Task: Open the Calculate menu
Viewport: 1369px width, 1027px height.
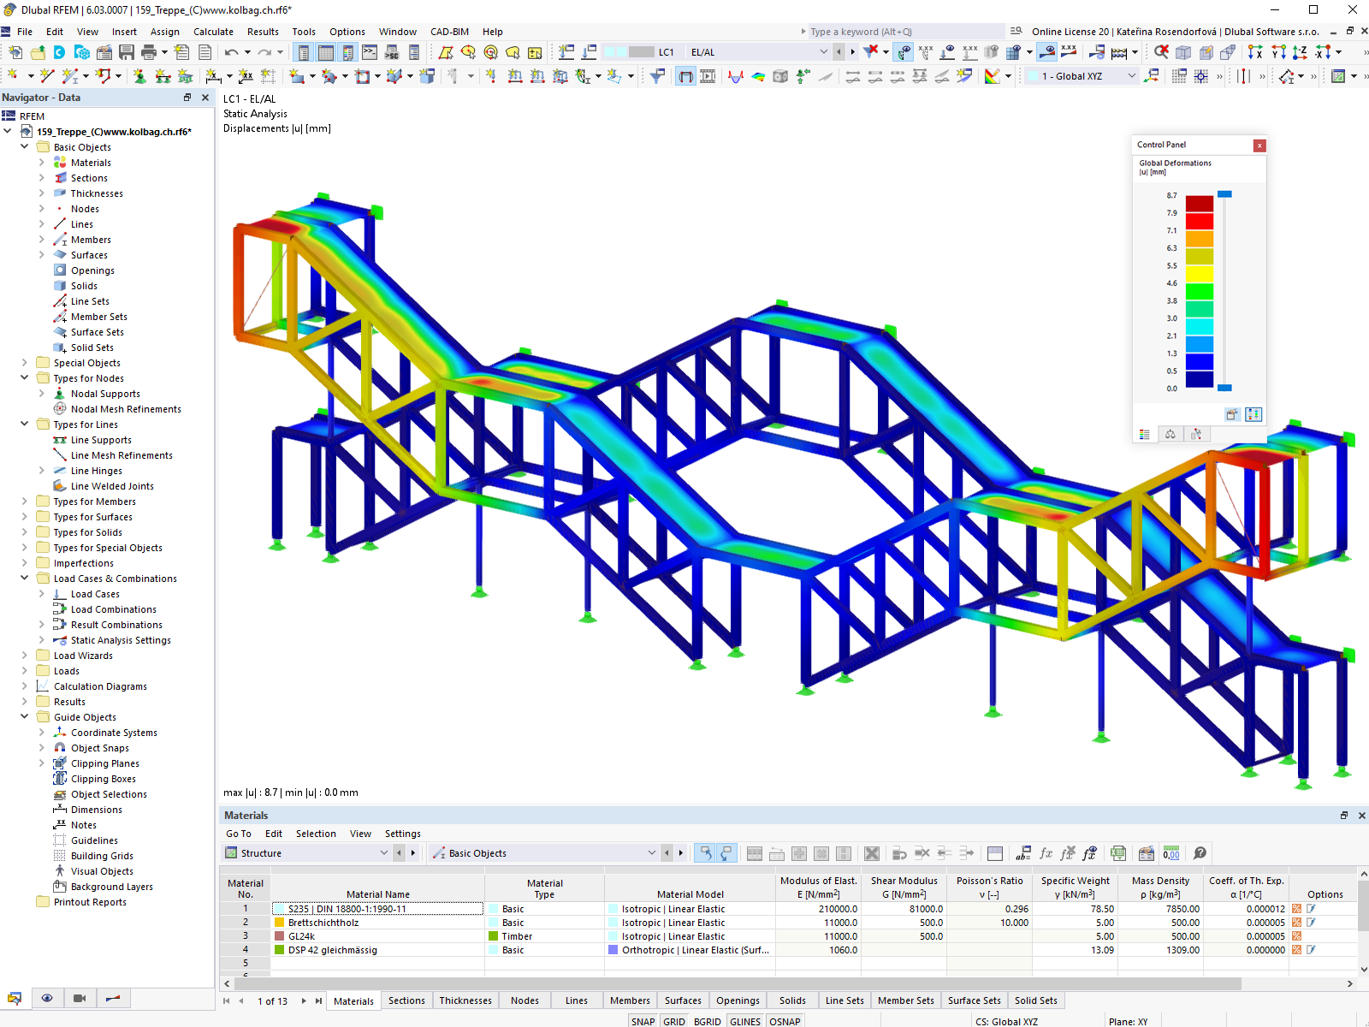Action: pos(212,32)
